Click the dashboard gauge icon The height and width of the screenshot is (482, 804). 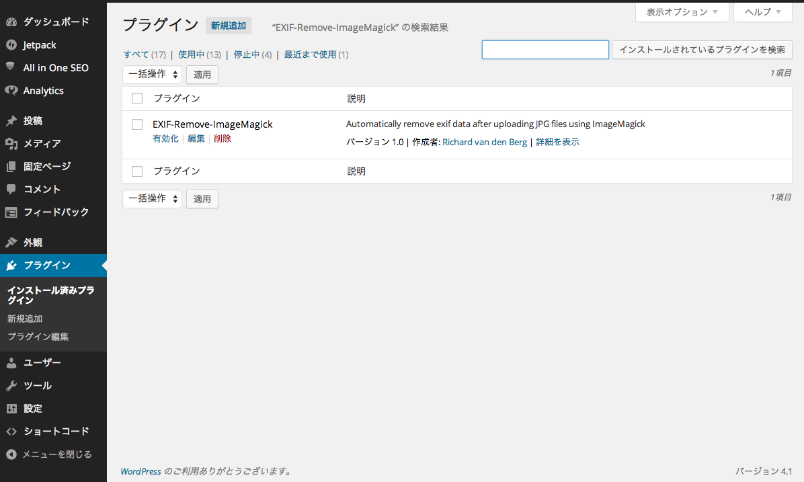click(x=11, y=22)
